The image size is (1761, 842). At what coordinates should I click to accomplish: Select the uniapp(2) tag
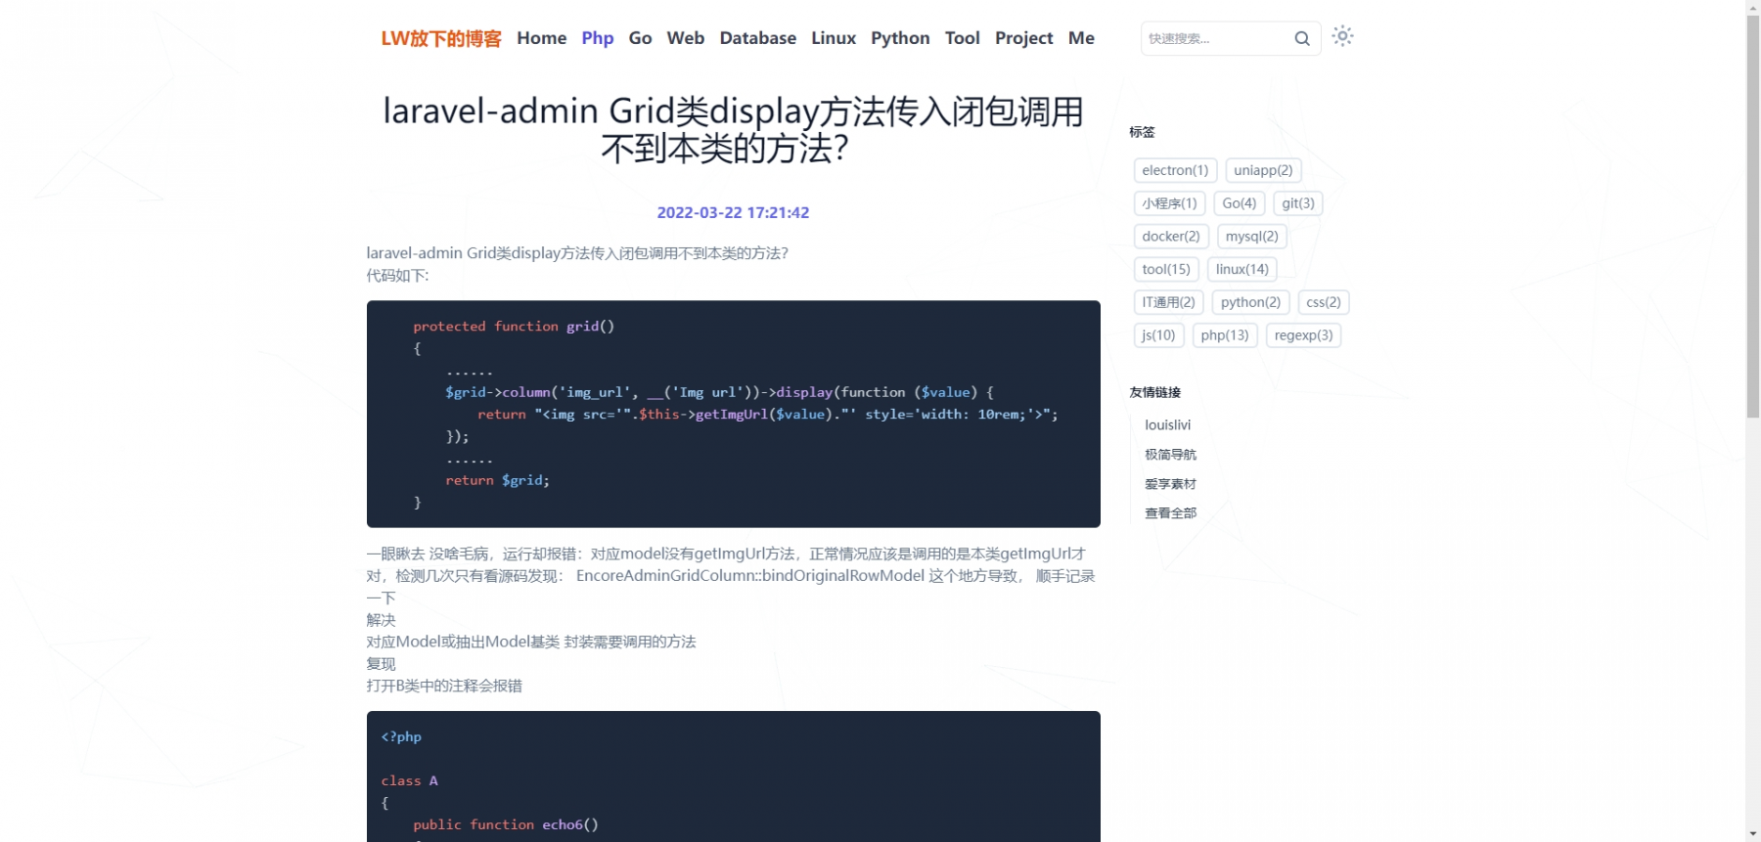1263,170
